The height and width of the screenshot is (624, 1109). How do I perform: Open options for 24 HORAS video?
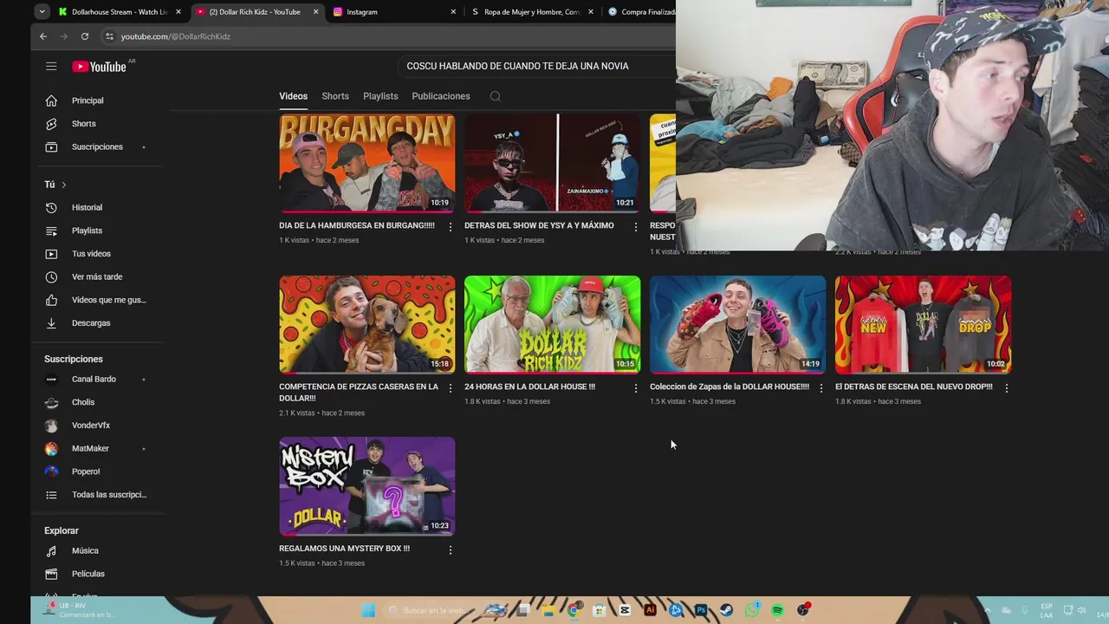[x=635, y=388]
